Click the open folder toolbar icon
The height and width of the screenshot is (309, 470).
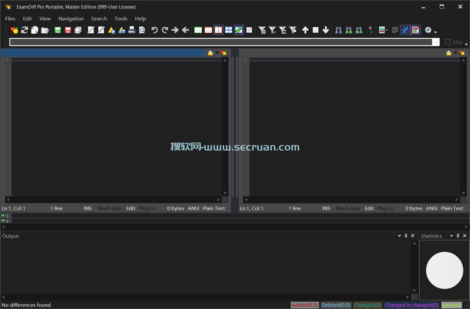(45, 30)
